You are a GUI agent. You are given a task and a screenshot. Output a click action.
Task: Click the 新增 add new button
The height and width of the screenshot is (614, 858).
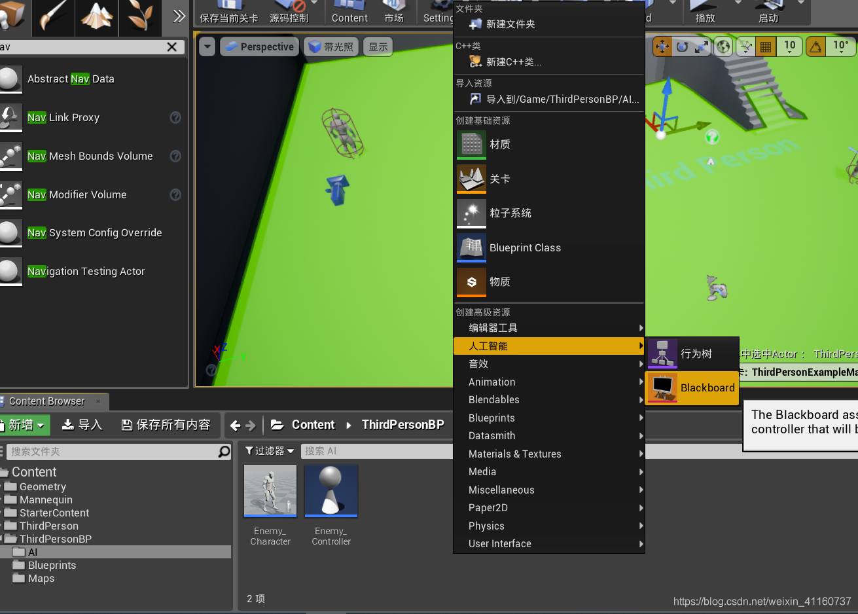click(24, 425)
